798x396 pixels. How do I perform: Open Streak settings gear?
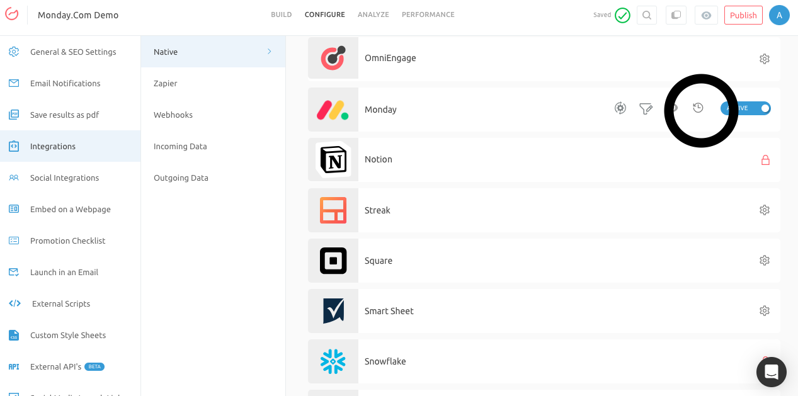[765, 210]
